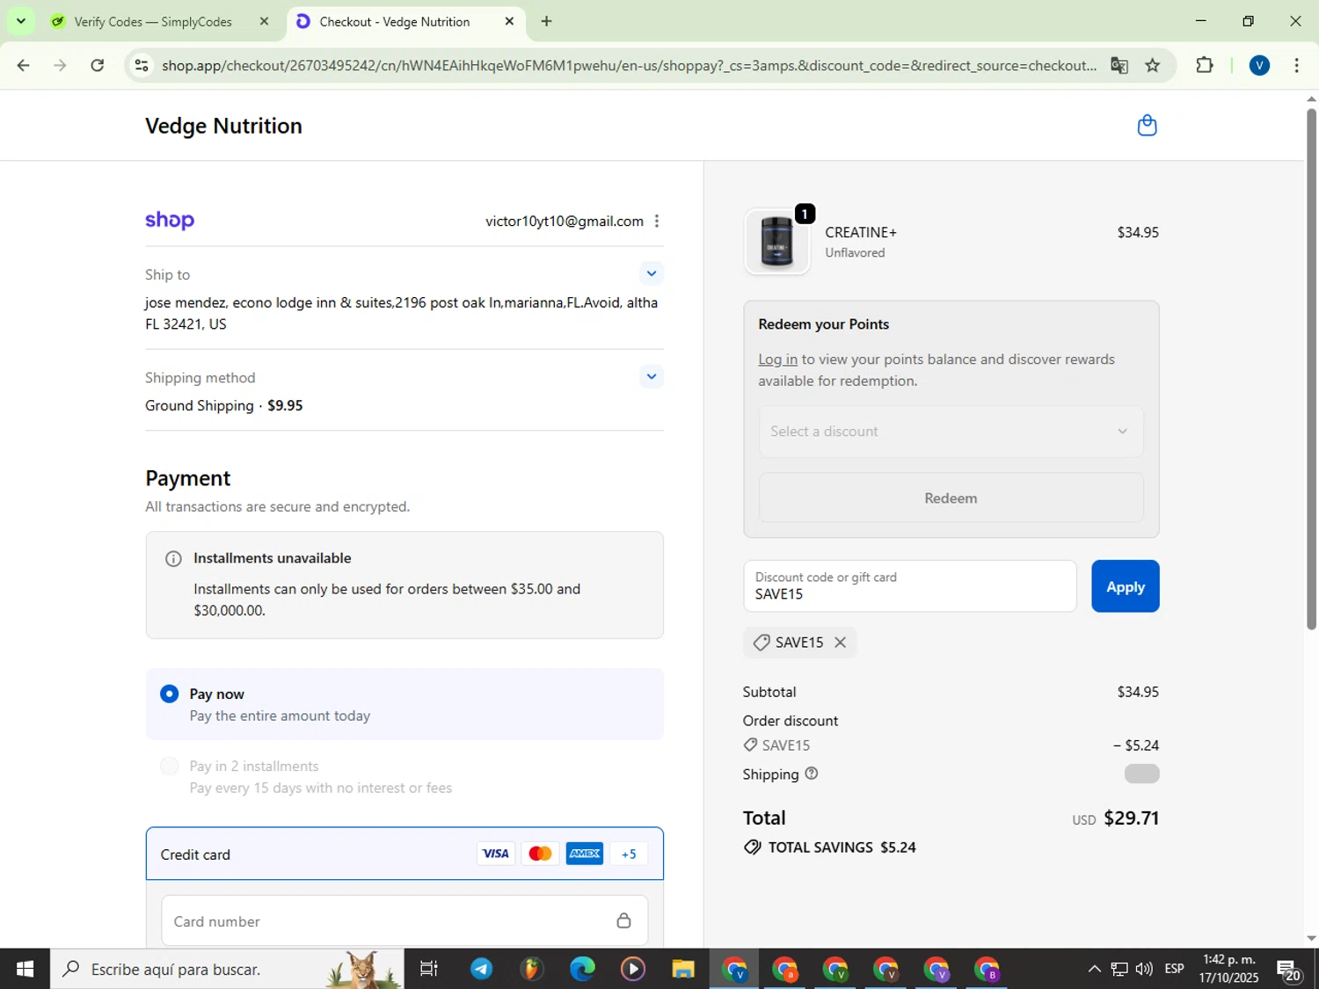Close the Verify Codes — SimplyCodes tab

264,21
